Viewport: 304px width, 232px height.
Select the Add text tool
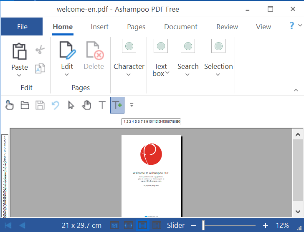click(117, 105)
